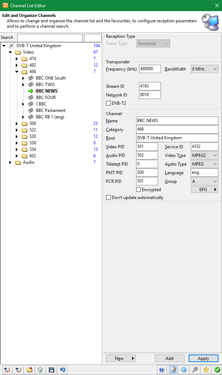222x375 pixels.
Task: Click the Frequency (kHz) input field
Action: pyautogui.click(x=150, y=69)
